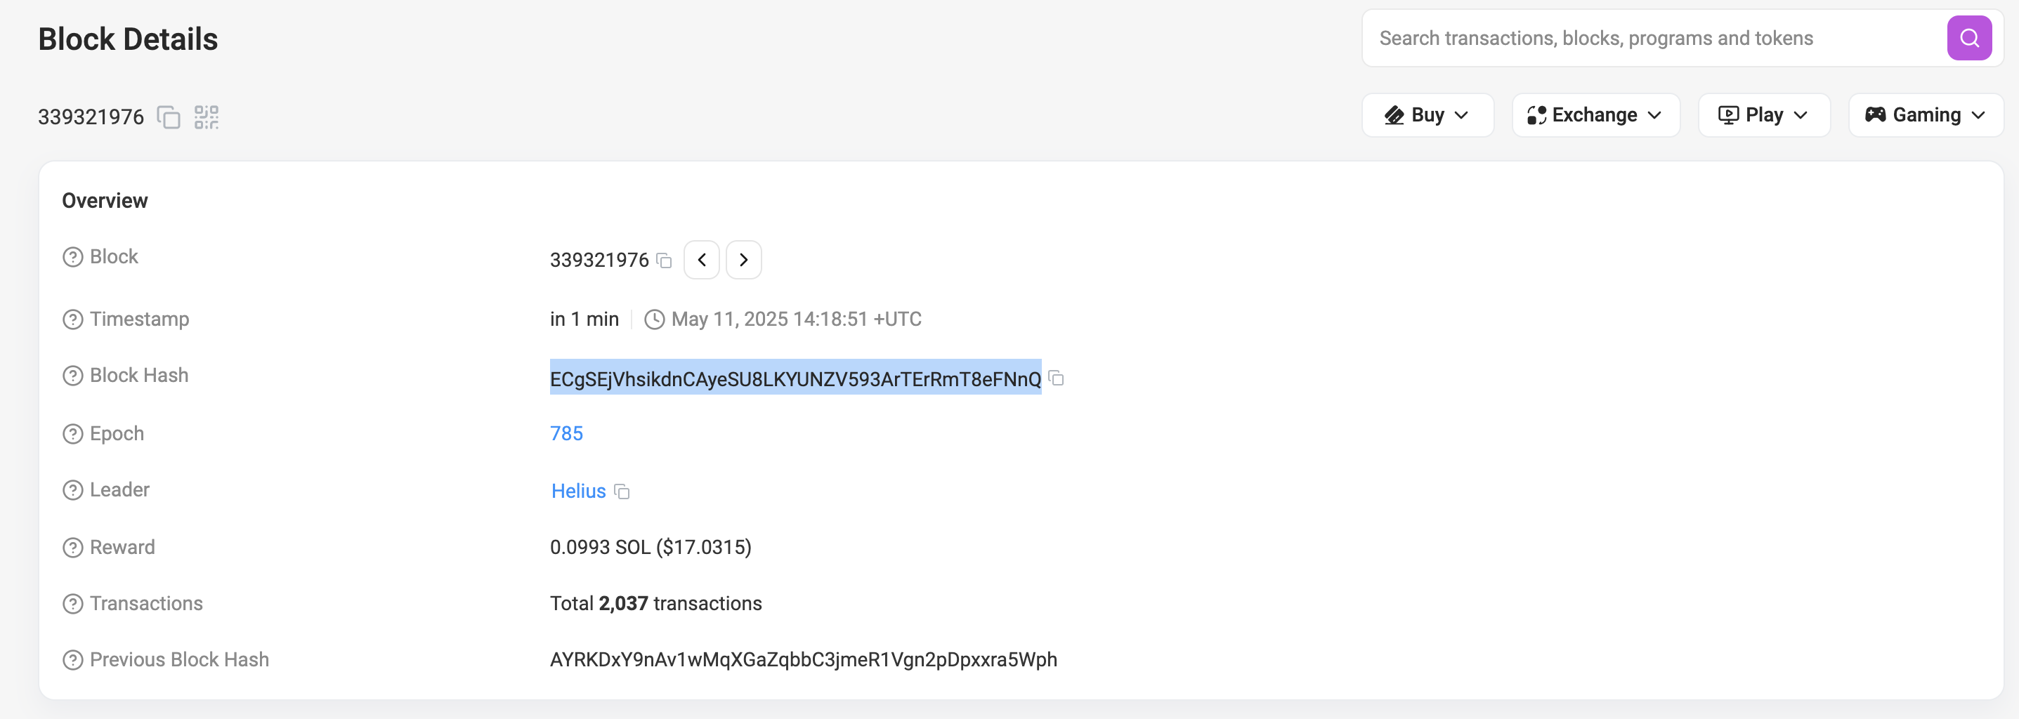This screenshot has width=2019, height=719.
Task: Navigate to the previous block
Action: (702, 259)
